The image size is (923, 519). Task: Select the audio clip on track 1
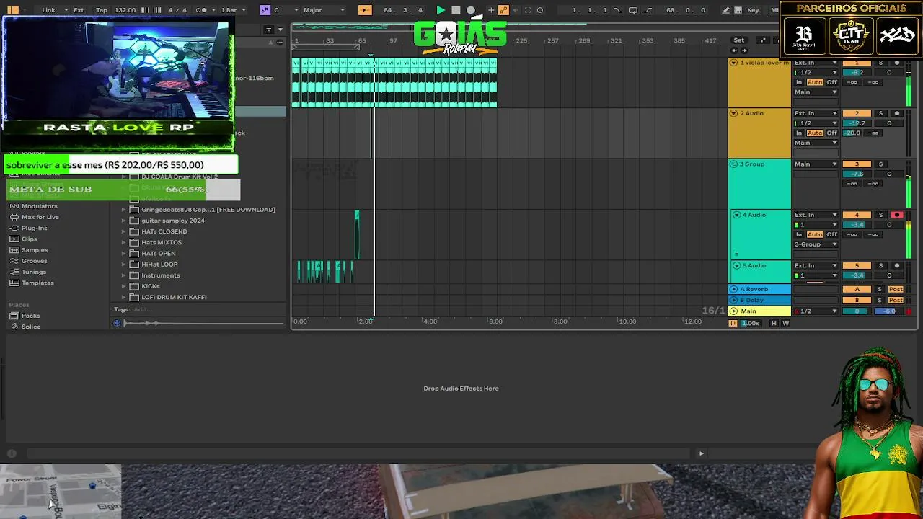[394, 83]
